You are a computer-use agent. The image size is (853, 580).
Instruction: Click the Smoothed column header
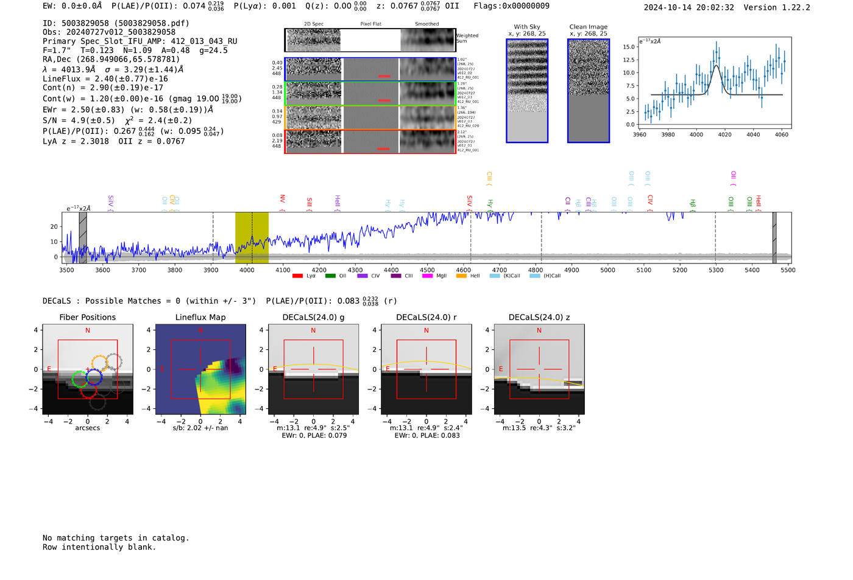coord(427,24)
